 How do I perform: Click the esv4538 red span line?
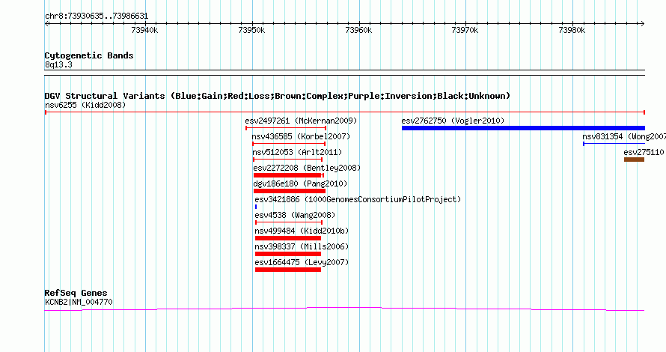(289, 222)
